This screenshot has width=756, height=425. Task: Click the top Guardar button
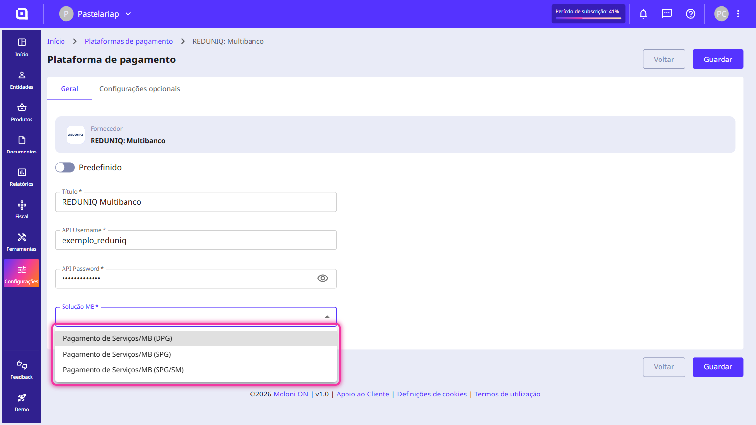[x=718, y=59]
